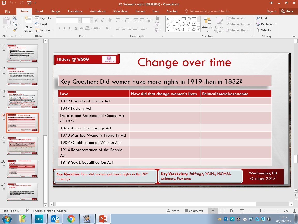Image resolution: width=298 pixels, height=224 pixels.
Task: Toggle text Shadow formatting
Action: 76,28
